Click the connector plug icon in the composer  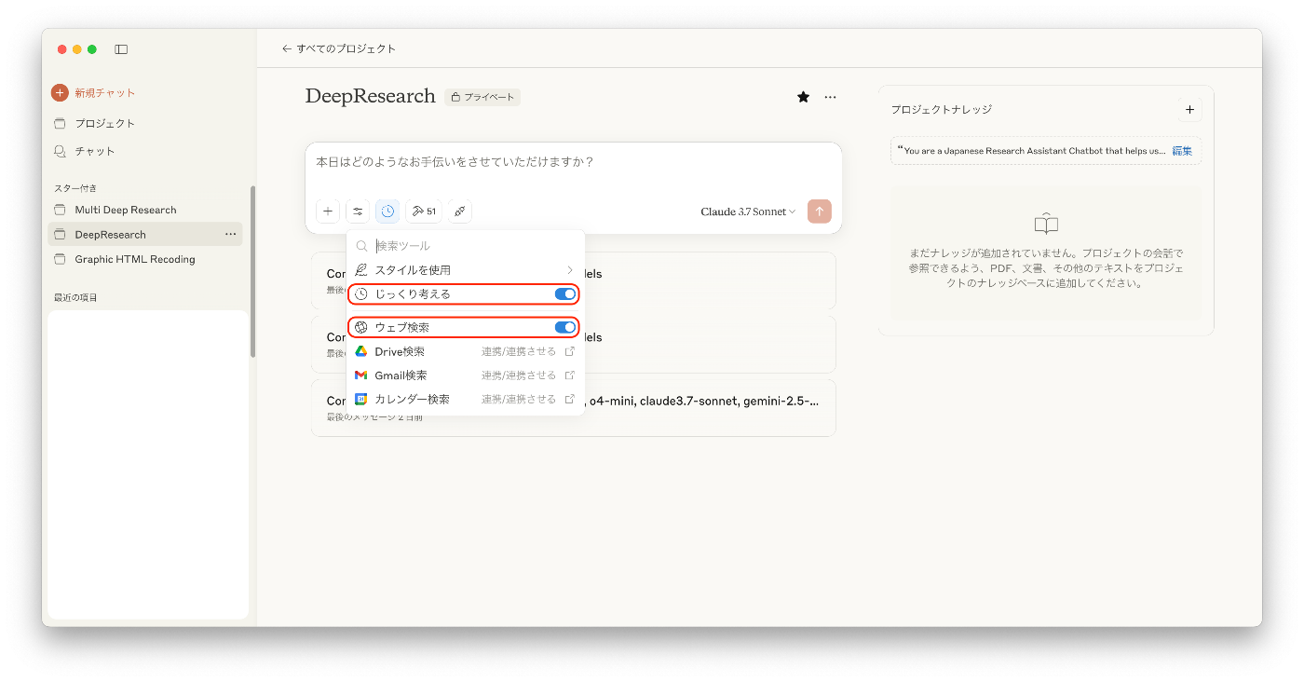point(460,211)
